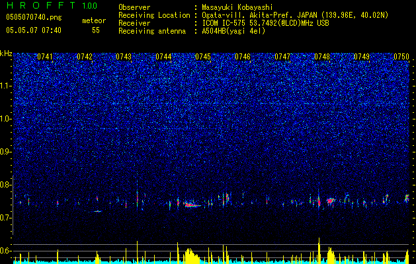Click the 0747 time marker

coord(282,57)
